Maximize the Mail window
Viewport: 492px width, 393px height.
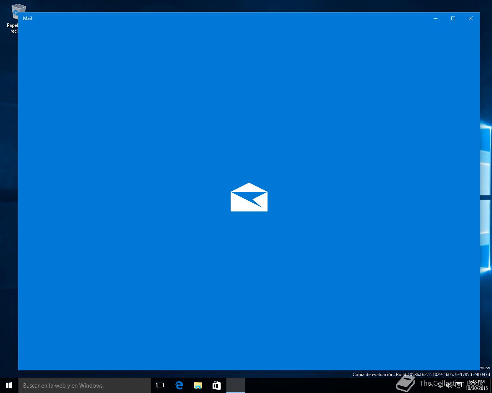pyautogui.click(x=453, y=18)
